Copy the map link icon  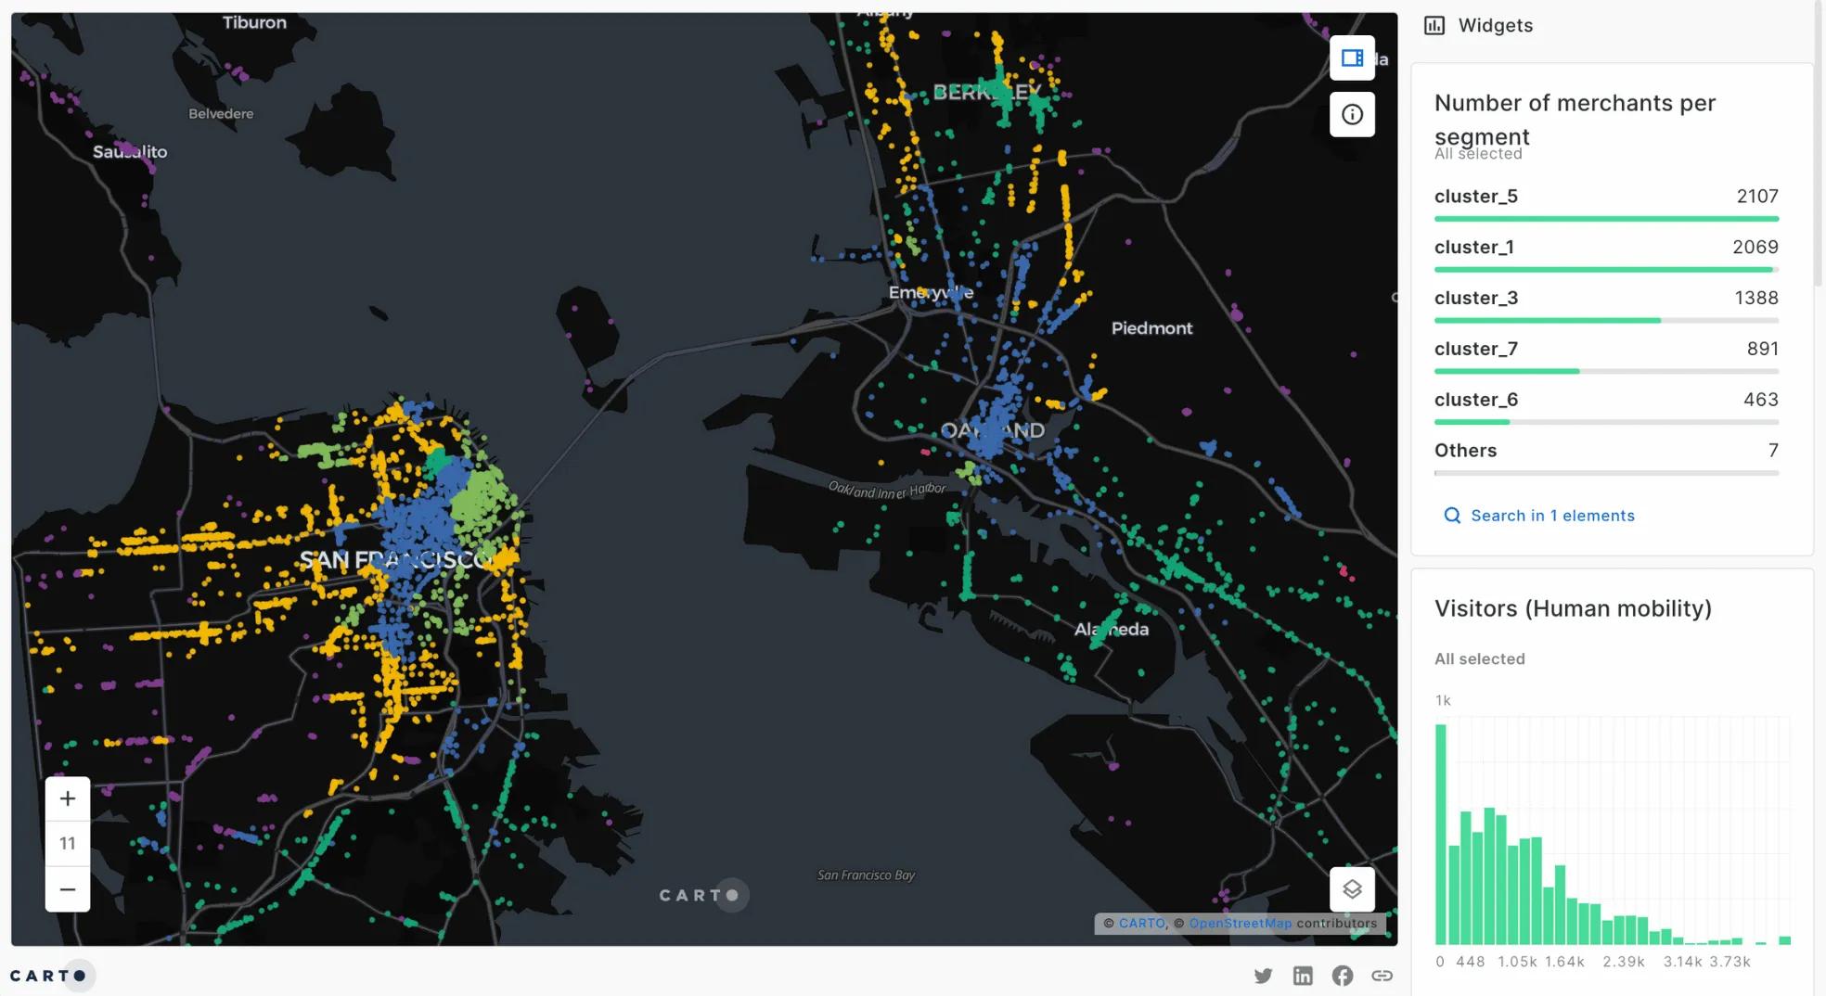(x=1382, y=976)
